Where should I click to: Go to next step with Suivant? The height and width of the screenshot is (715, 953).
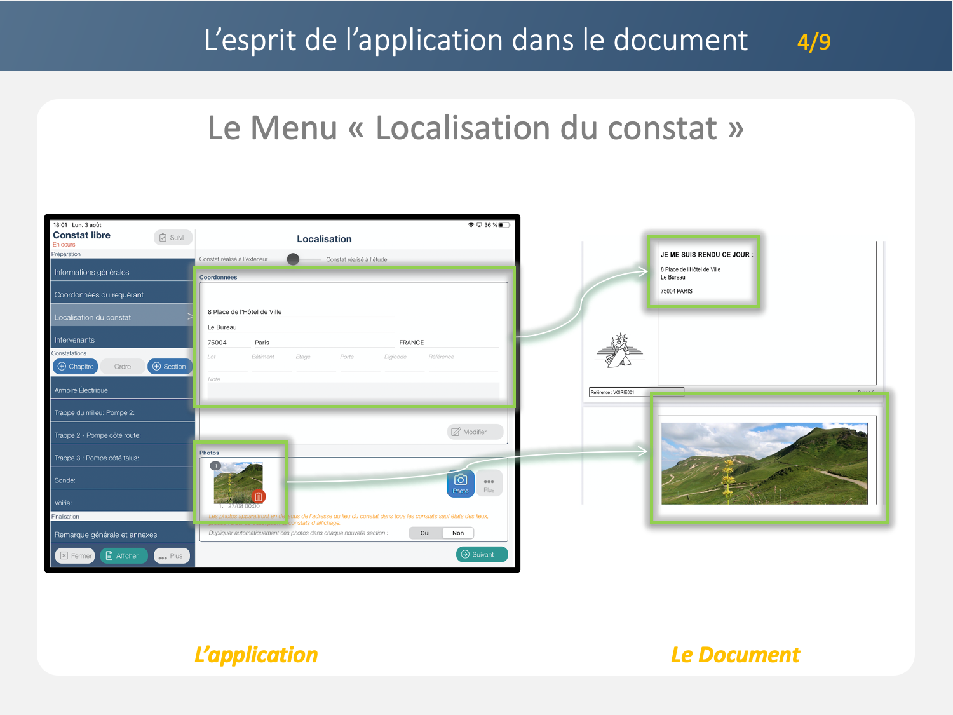click(482, 555)
